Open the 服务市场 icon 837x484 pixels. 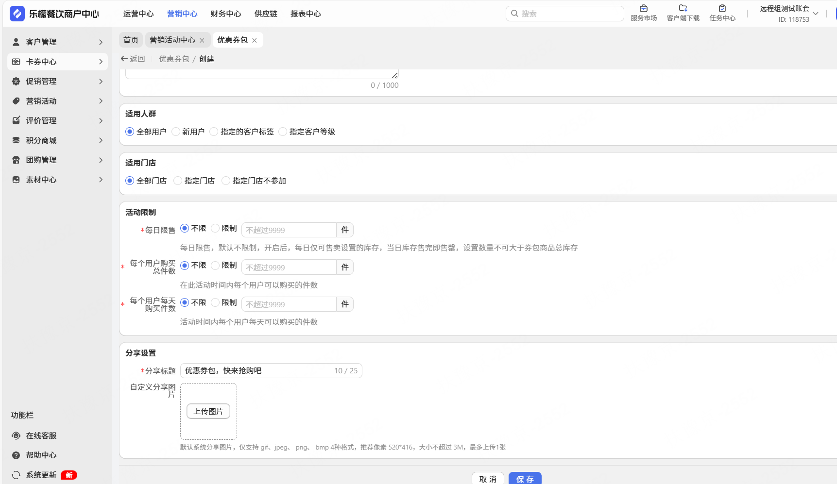point(644,8)
